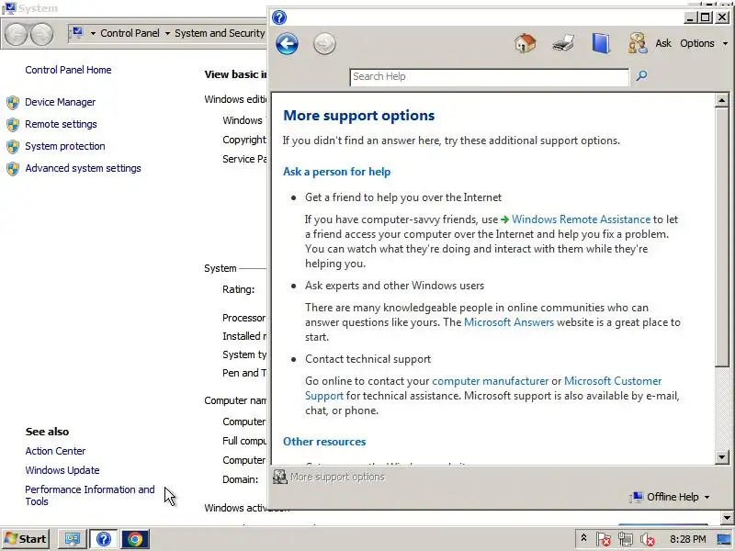Image resolution: width=735 pixels, height=551 pixels.
Task: Show hidden tray icons arrow
Action: 583,538
